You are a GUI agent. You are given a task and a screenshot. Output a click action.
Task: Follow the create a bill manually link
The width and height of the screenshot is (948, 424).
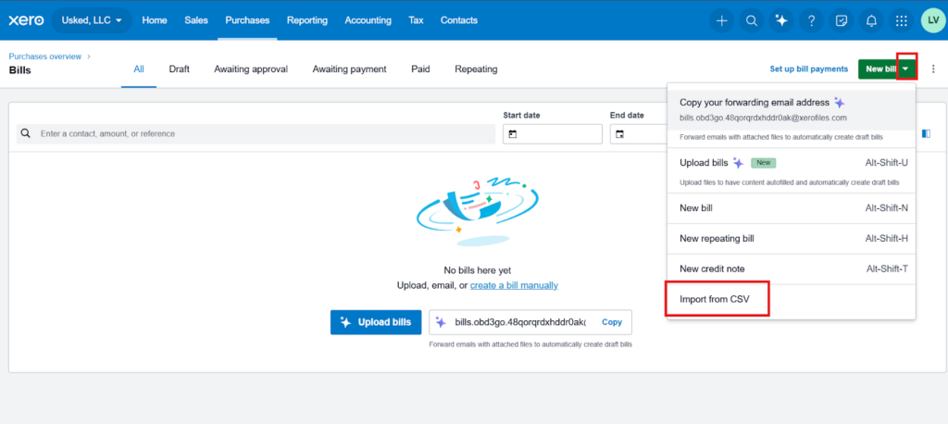pos(514,285)
